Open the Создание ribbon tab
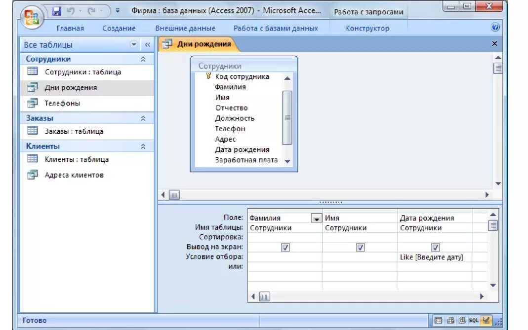This screenshot has width=528, height=330. tap(119, 28)
